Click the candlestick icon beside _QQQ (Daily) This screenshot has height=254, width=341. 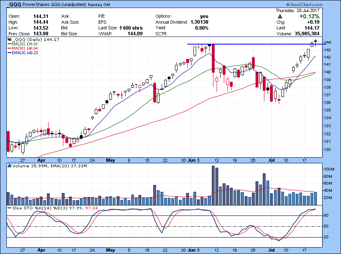point(9,40)
